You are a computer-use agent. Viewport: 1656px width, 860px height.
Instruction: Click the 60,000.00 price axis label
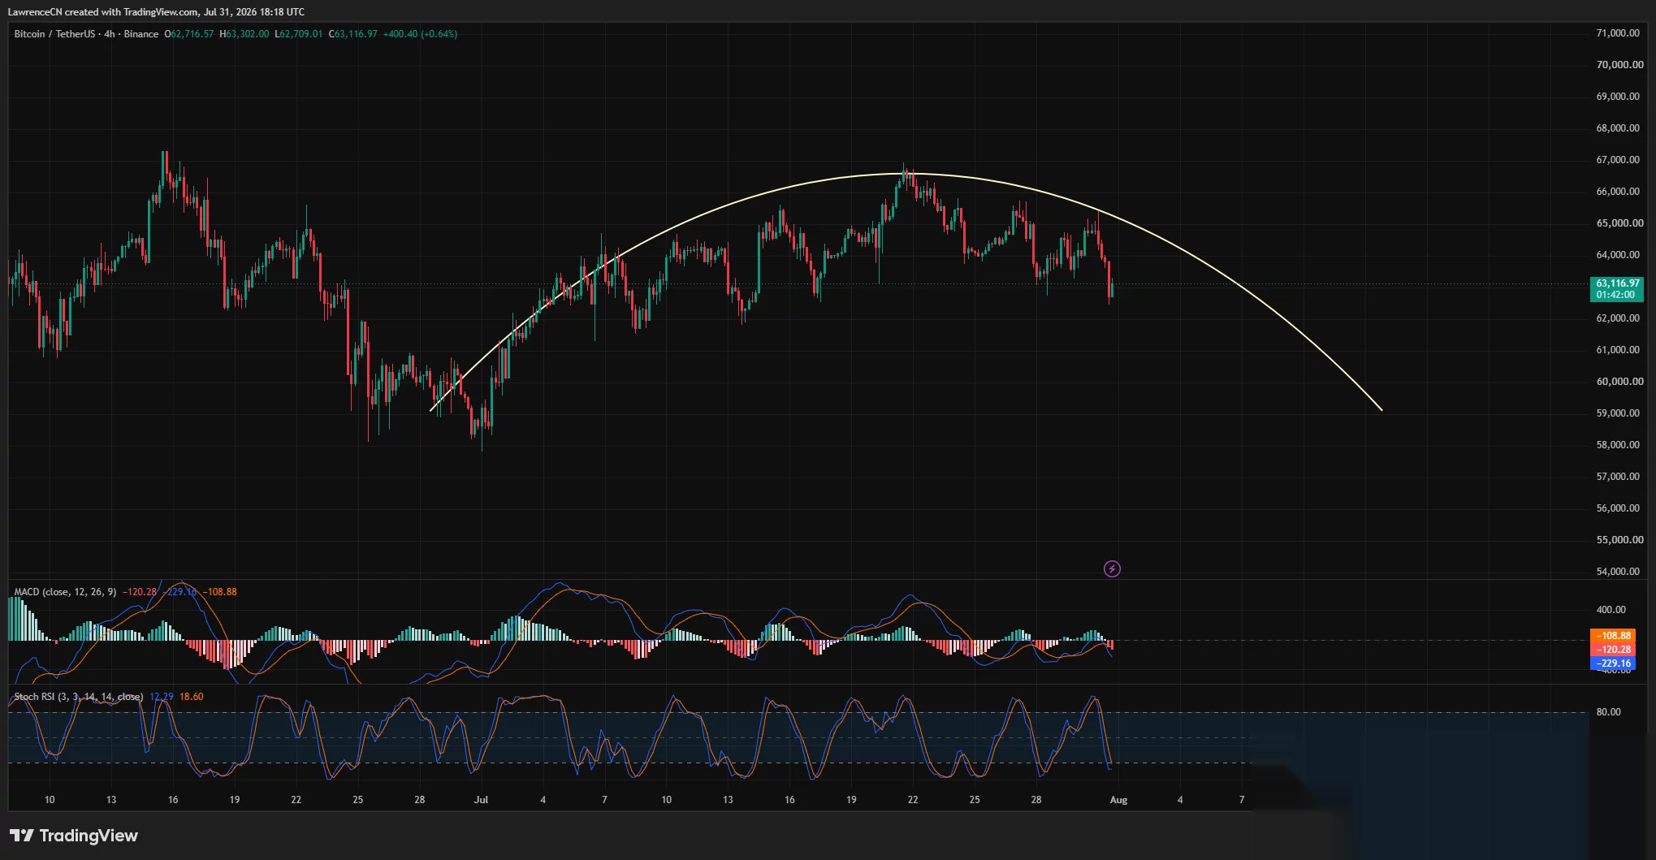pos(1618,382)
